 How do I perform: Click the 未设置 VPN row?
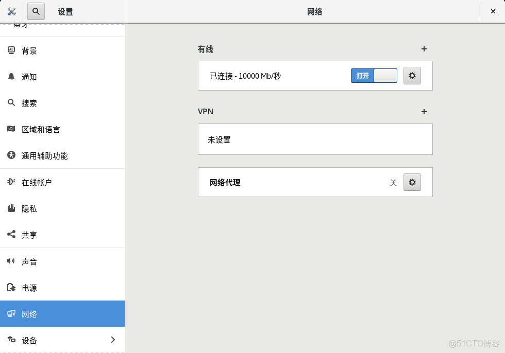(x=315, y=139)
